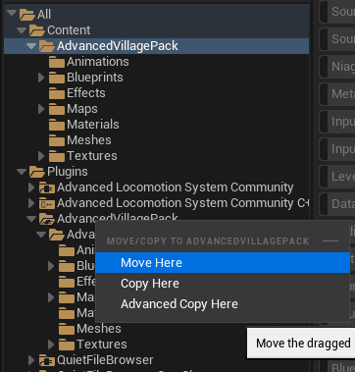Select the Materials folder label under Content
This screenshot has width=355, height=372.
coord(93,125)
